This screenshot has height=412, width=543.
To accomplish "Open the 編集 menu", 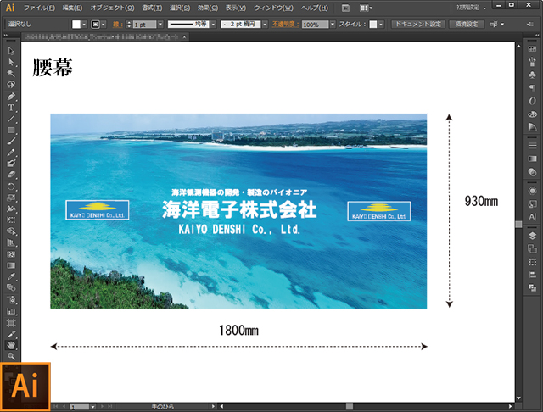I will (72, 8).
